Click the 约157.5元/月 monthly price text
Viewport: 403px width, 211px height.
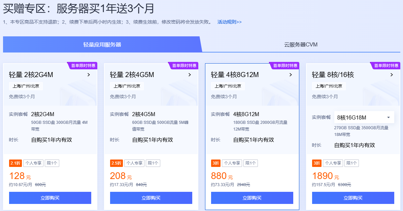coord(324,185)
